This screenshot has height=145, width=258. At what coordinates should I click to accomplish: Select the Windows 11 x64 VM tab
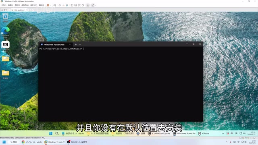click(x=19, y=10)
